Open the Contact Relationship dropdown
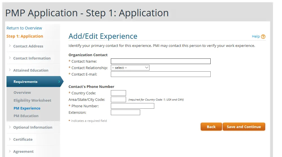Viewport: 282px width, 157px height. 130,68
